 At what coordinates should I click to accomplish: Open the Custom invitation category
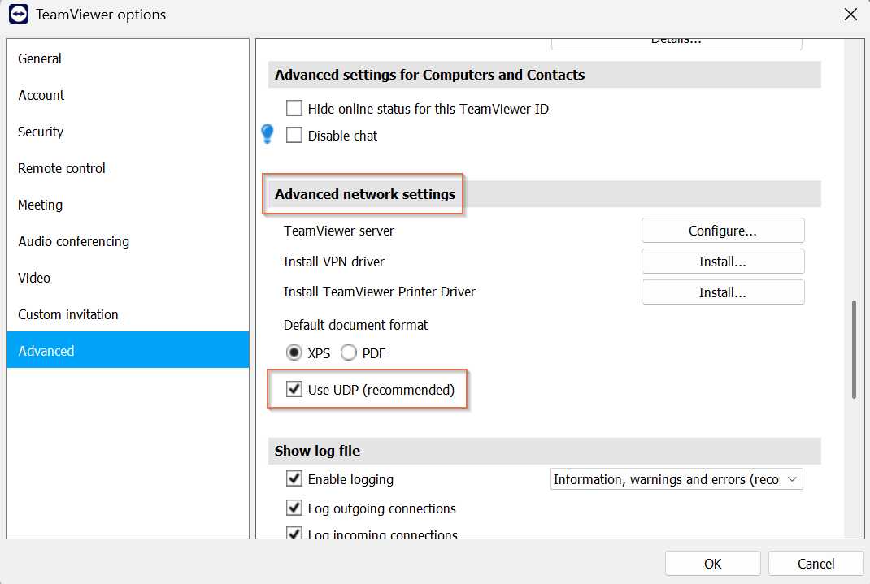128,314
